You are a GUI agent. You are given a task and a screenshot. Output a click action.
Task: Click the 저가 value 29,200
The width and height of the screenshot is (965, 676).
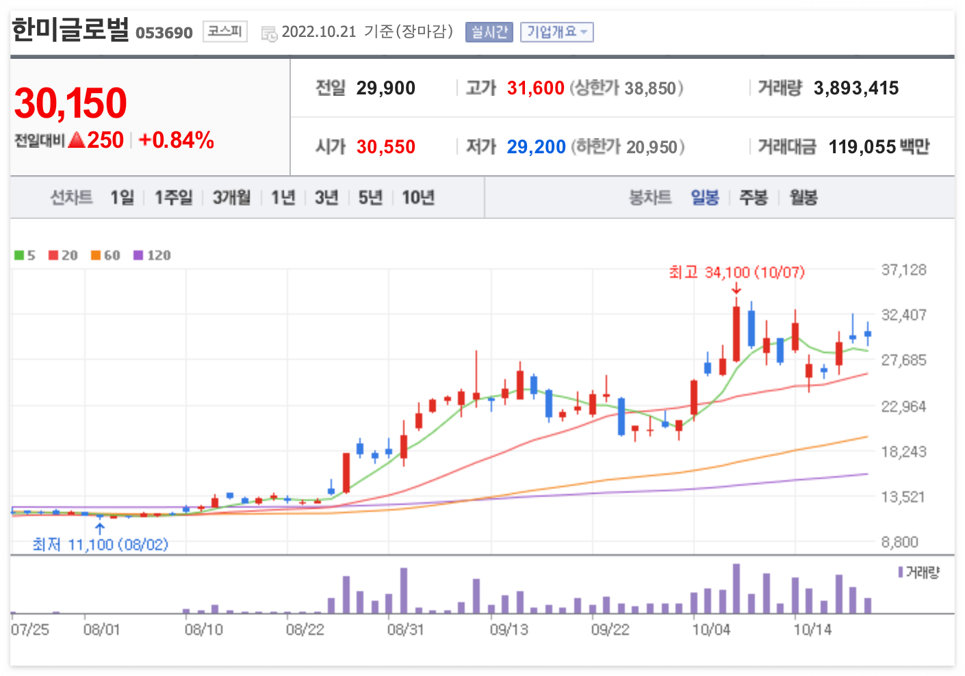[537, 147]
